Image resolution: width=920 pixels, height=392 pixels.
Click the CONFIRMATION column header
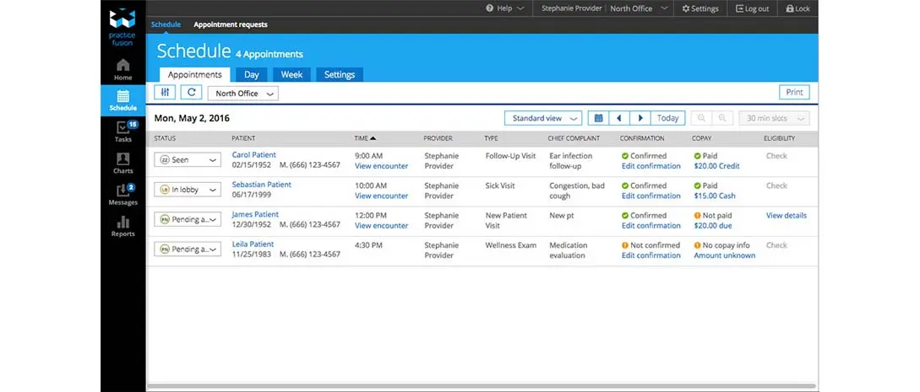point(642,138)
